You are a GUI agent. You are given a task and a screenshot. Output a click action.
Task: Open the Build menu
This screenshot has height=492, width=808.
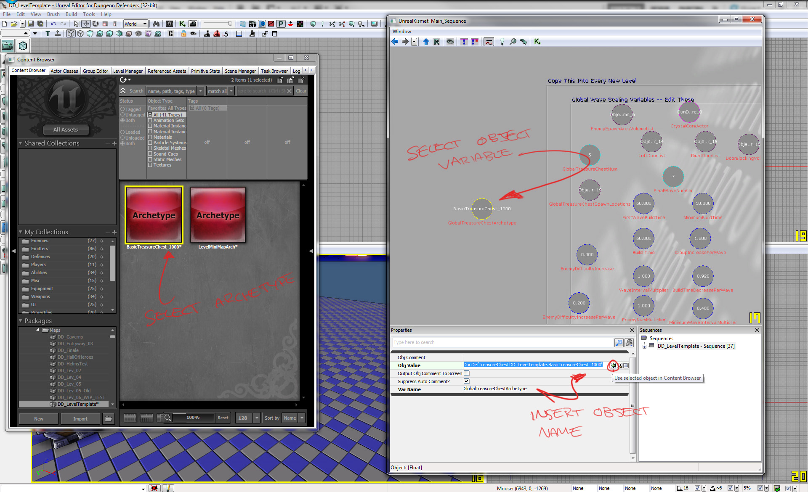[71, 14]
